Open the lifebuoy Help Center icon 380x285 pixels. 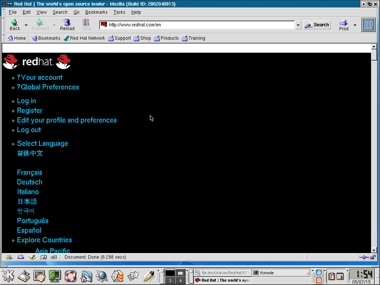[70, 276]
